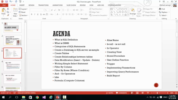Click the Text Direction button
The image size is (178, 100).
point(96,9)
